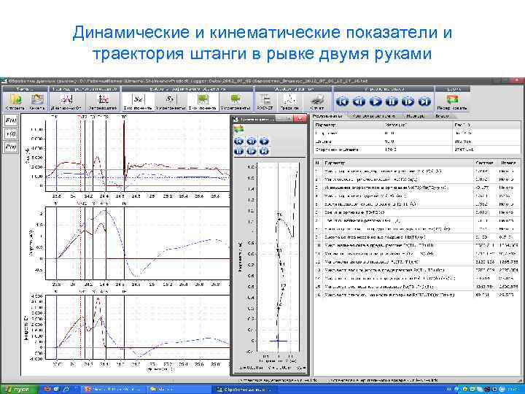Open the trajectory (Траектория) toolbar button
525x394 pixels.
(x=289, y=101)
